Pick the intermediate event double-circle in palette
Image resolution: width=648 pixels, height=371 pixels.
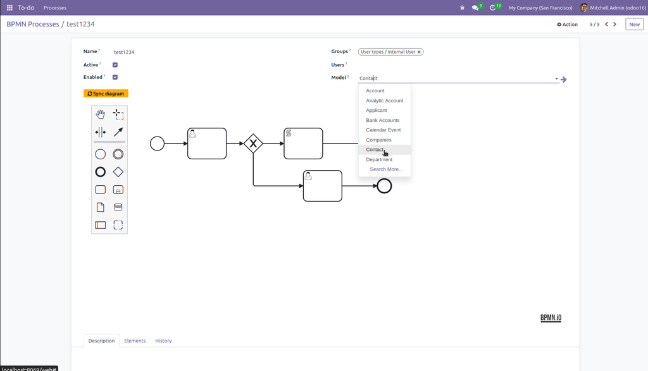[118, 154]
